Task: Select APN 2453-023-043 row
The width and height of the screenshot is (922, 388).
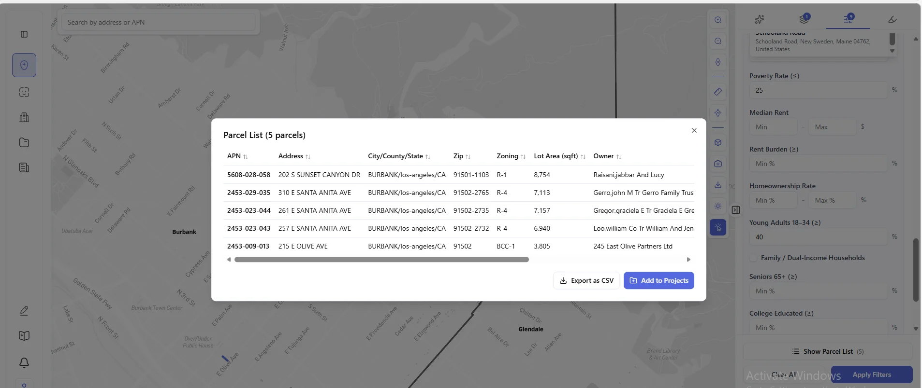Action: (459, 228)
